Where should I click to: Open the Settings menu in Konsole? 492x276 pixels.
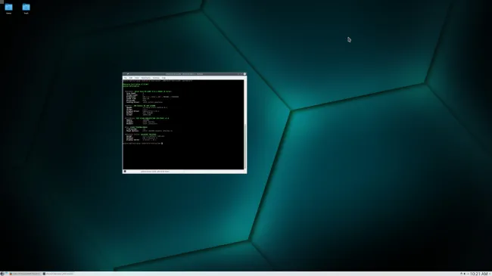click(156, 78)
